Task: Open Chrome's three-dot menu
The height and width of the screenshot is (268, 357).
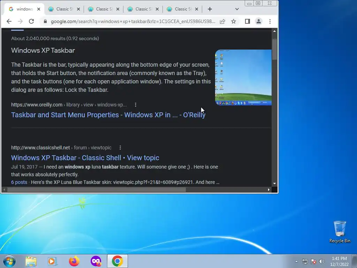Action: (270, 21)
